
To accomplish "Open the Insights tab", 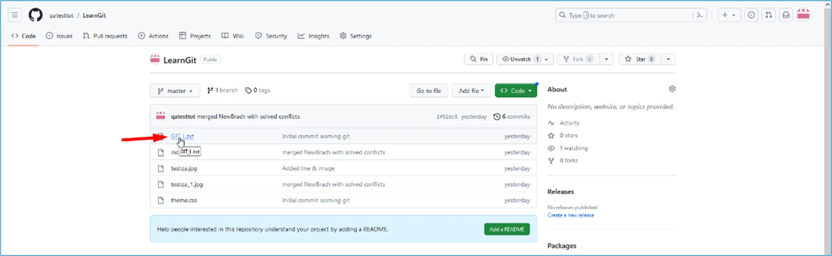I will pos(313,36).
